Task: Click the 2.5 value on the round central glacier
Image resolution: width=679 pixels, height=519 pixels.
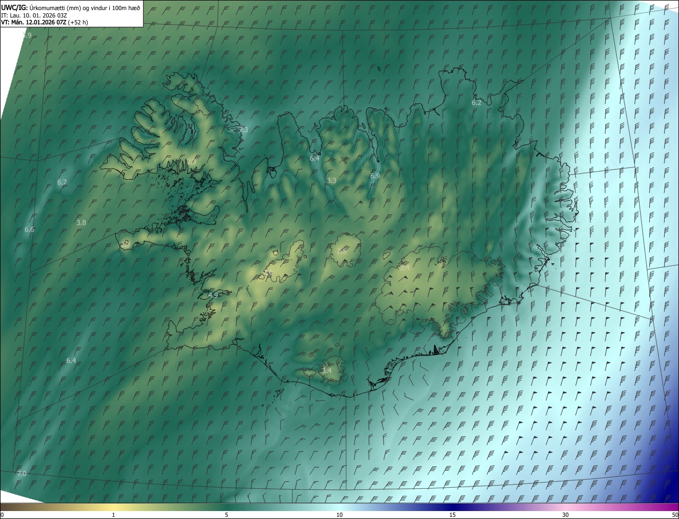Action: tap(342, 251)
